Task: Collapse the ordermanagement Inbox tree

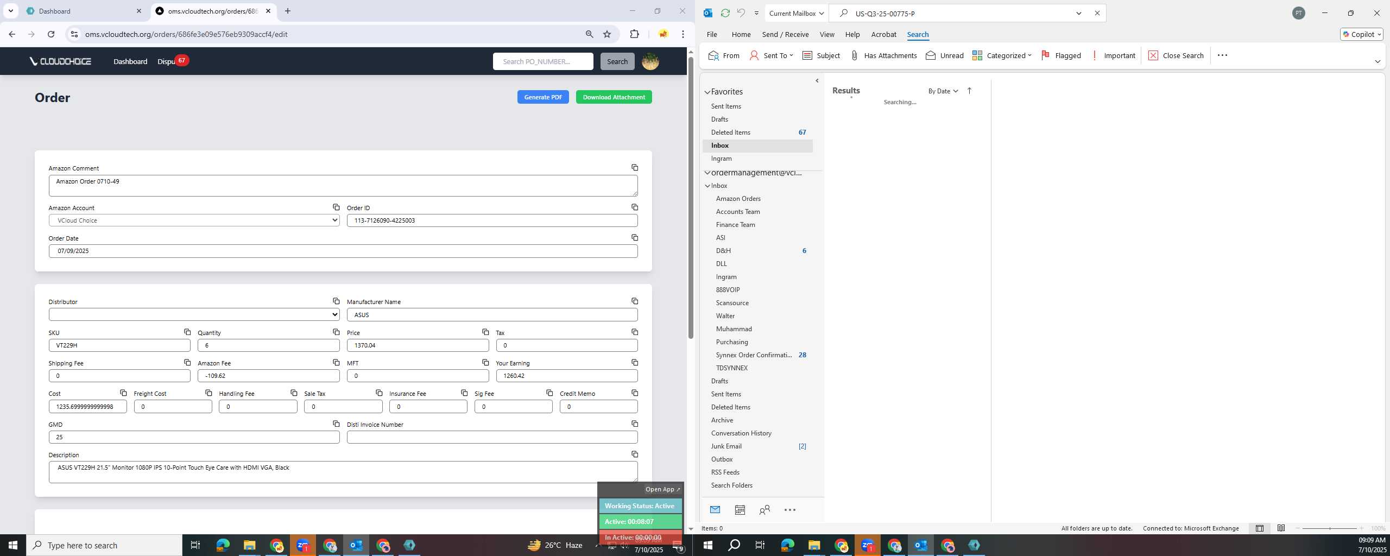Action: [x=707, y=186]
